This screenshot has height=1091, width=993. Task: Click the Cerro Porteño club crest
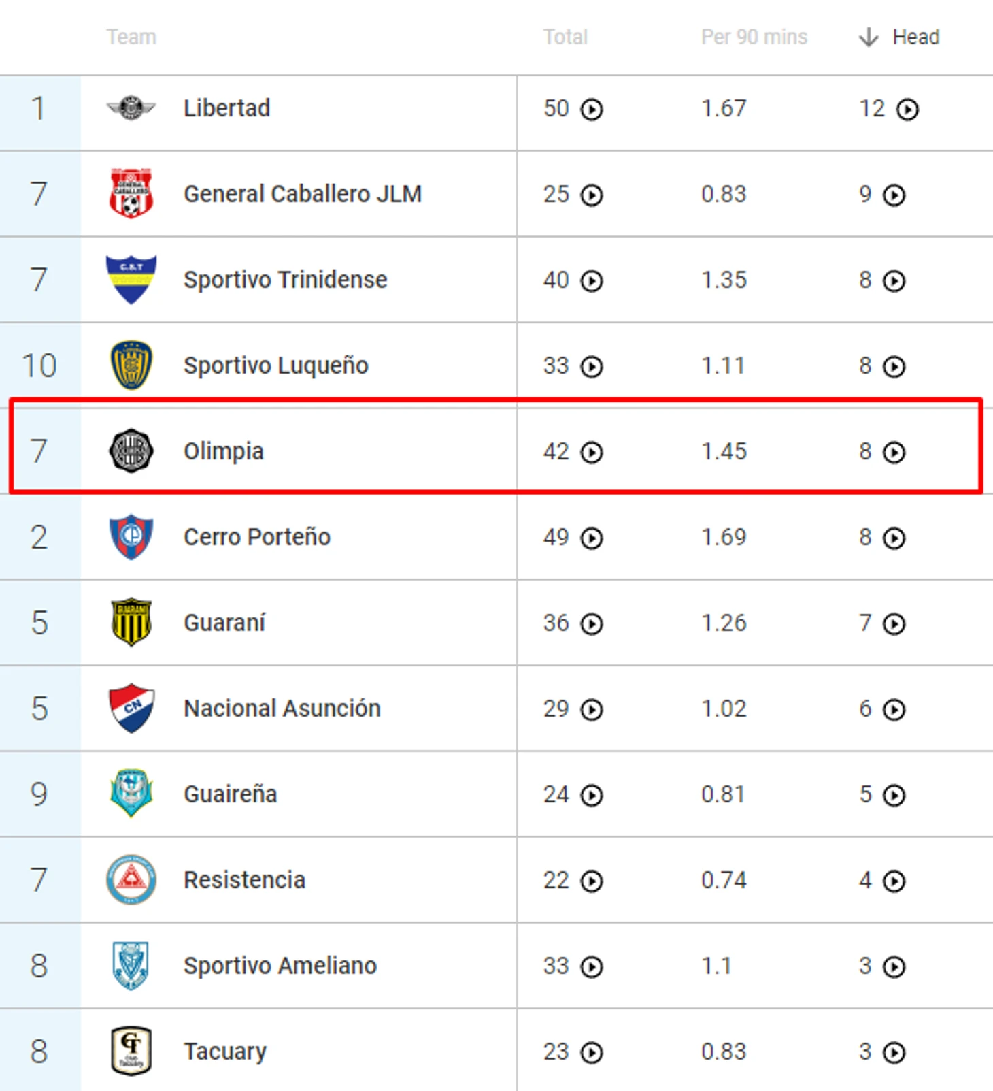(131, 536)
